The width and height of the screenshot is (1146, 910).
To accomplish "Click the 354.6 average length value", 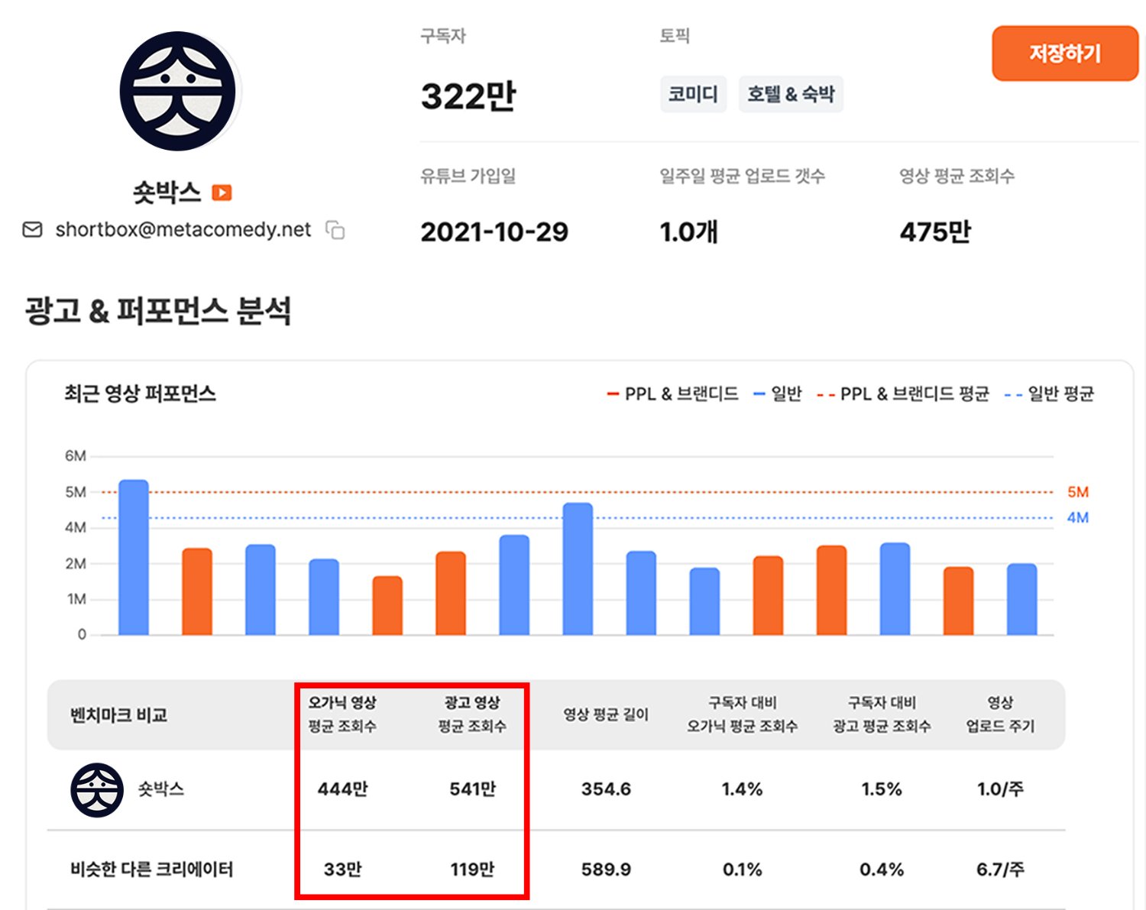I will [x=606, y=789].
